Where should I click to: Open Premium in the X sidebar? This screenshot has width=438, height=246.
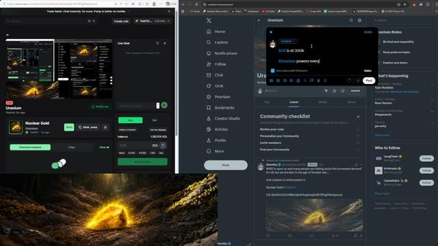(x=218, y=97)
